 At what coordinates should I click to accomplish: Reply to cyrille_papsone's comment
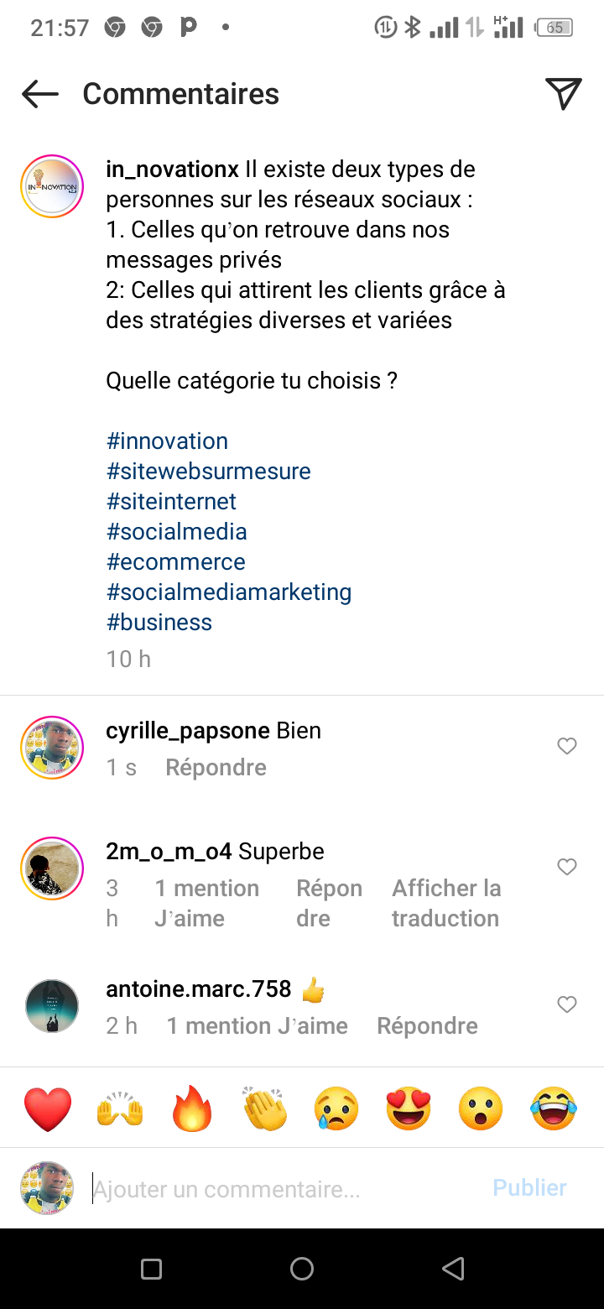(216, 768)
